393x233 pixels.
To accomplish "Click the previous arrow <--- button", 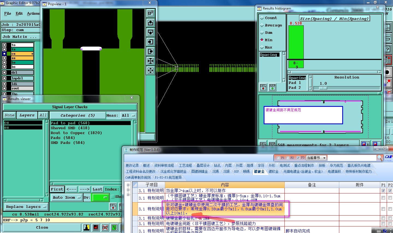I will tap(71, 189).
